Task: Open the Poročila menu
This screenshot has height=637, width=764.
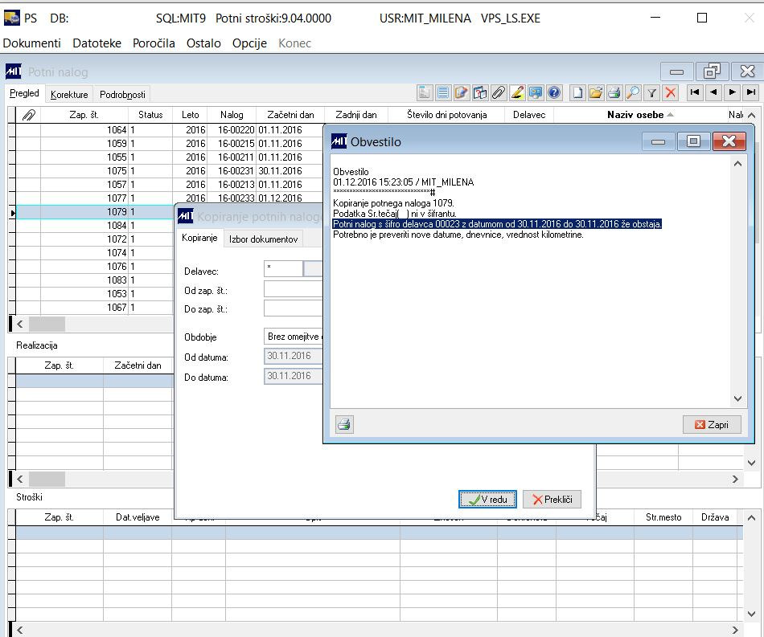Action: [x=154, y=43]
